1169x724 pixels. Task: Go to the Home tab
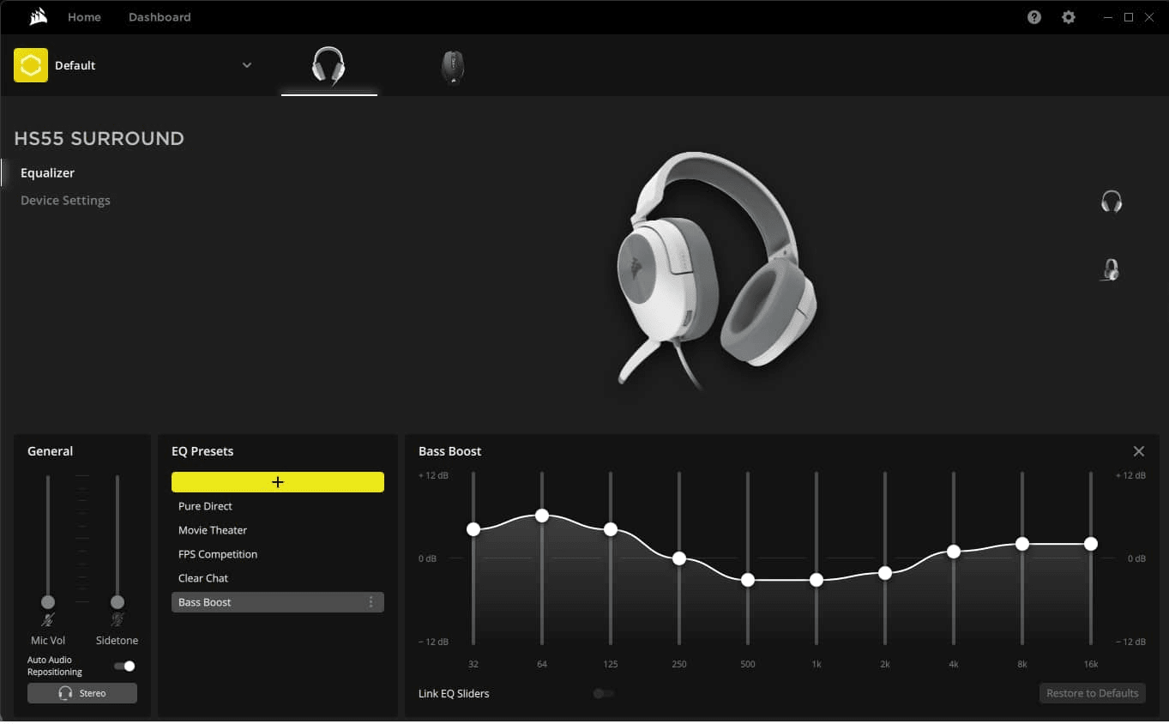click(x=84, y=17)
